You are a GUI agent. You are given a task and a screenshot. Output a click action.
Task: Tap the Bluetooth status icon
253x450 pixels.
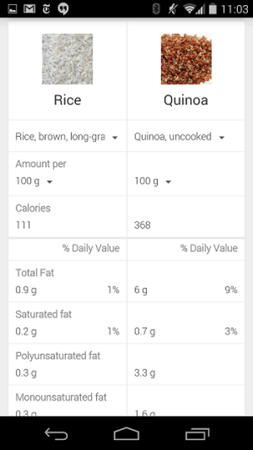click(156, 9)
